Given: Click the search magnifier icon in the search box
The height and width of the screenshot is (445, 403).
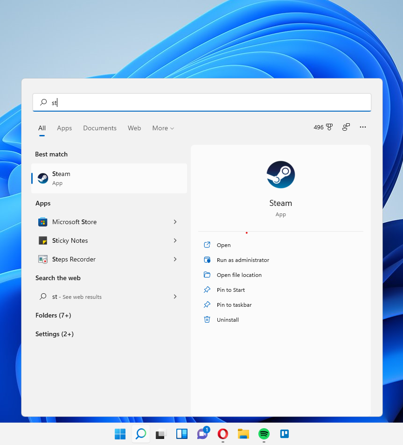Looking at the screenshot, I should pos(42,102).
